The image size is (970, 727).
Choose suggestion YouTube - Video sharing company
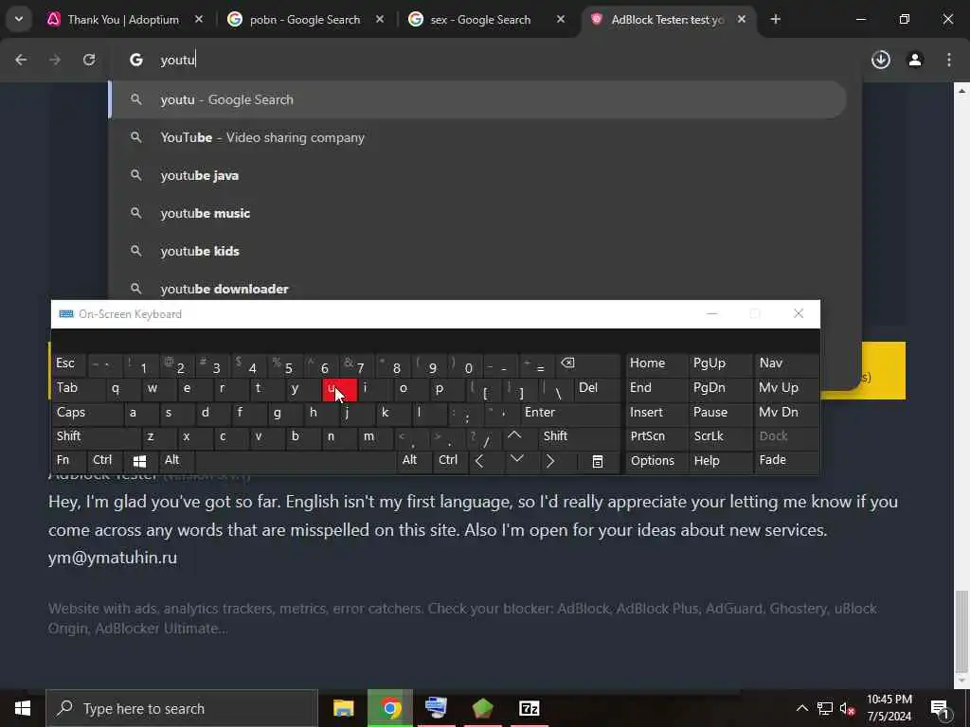click(477, 137)
